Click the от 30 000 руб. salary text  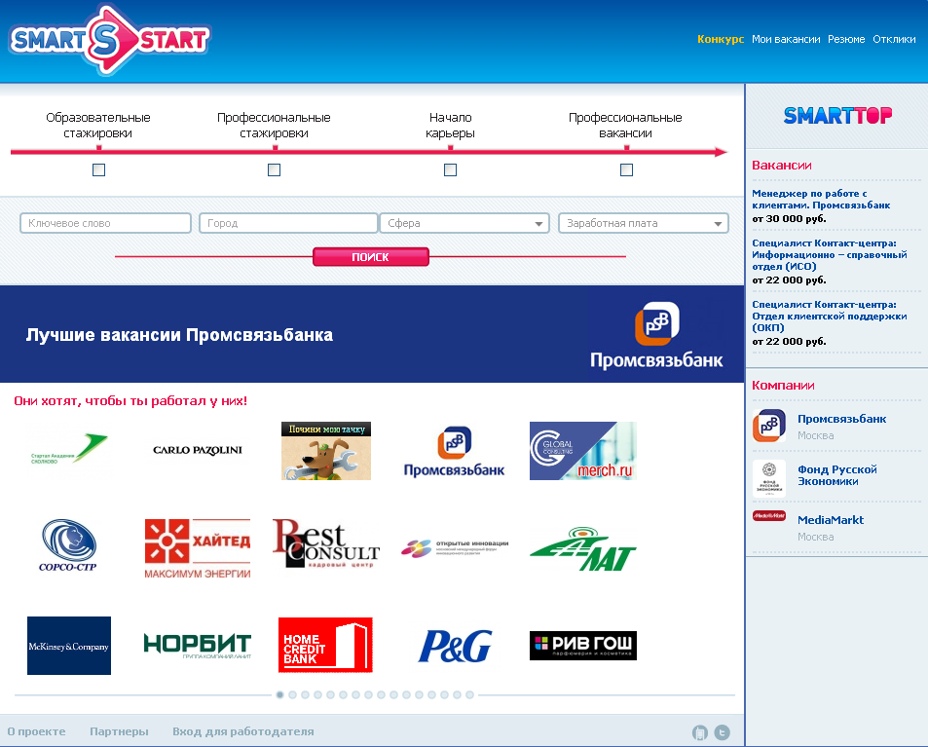789,219
